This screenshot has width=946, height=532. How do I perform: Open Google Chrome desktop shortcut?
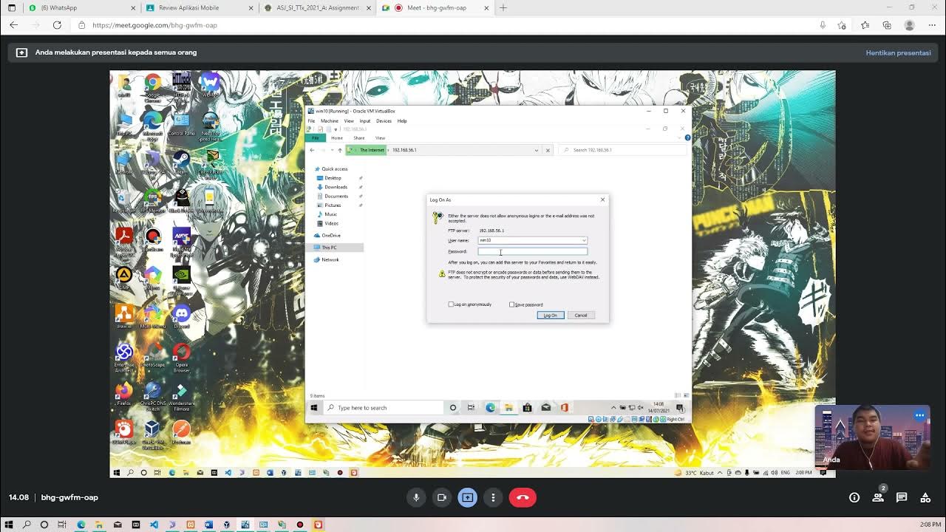(153, 86)
